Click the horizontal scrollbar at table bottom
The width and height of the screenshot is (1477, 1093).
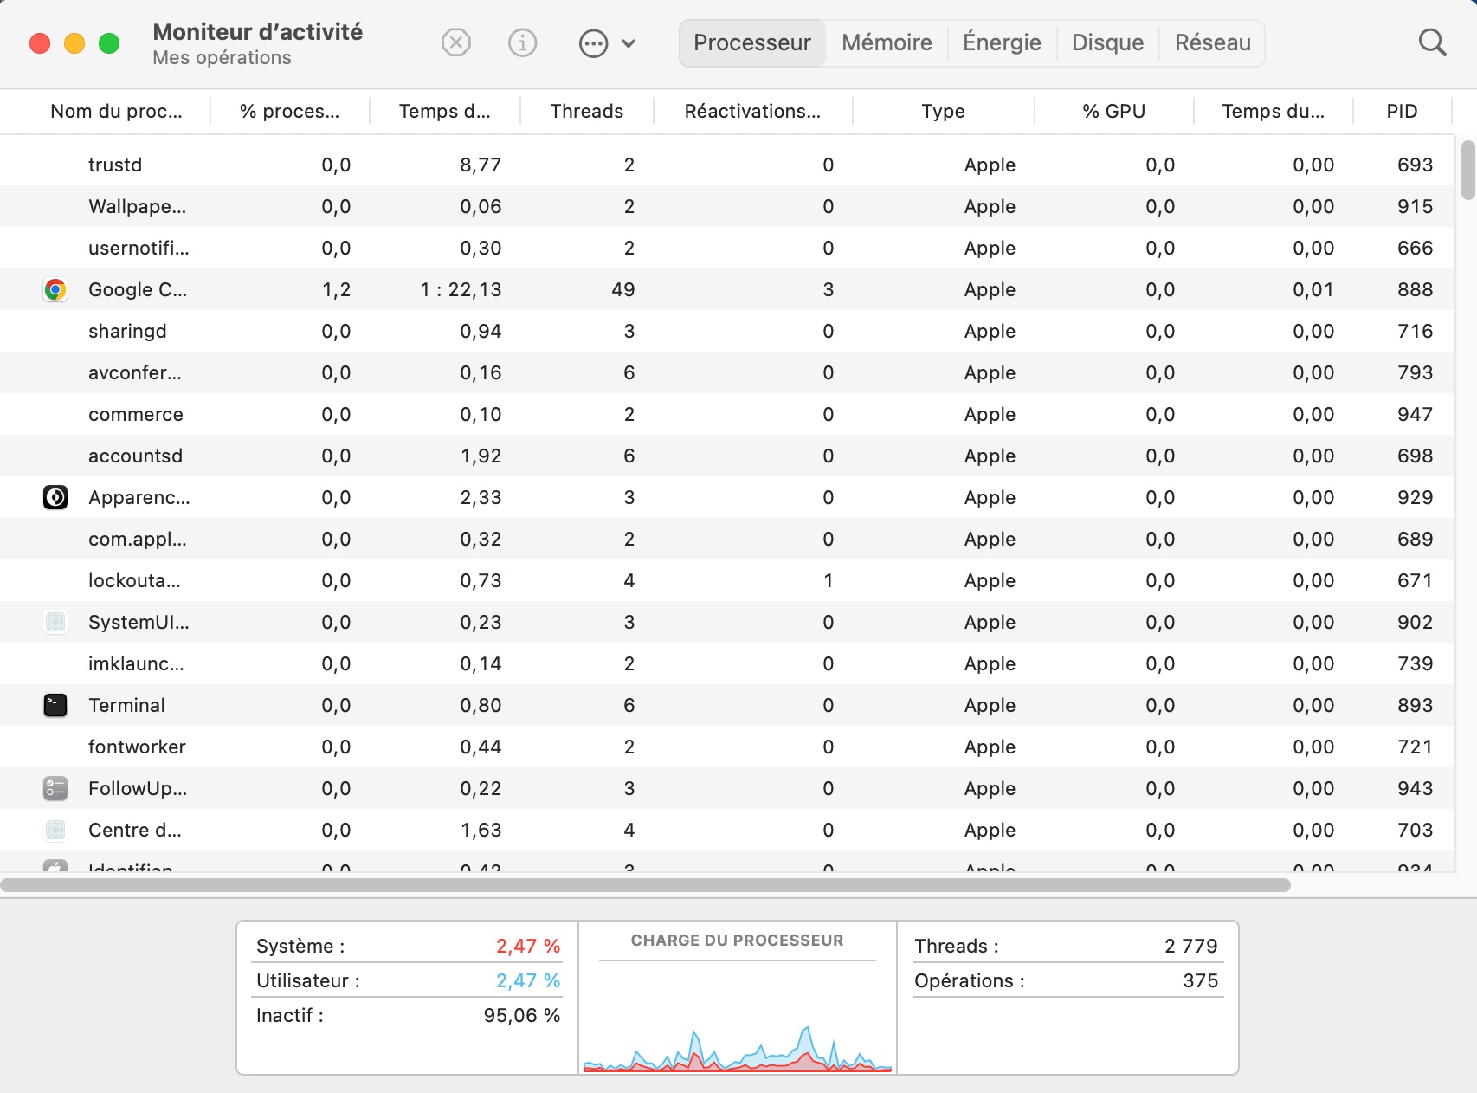[645, 885]
